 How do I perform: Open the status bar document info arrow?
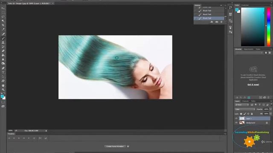point(46,131)
